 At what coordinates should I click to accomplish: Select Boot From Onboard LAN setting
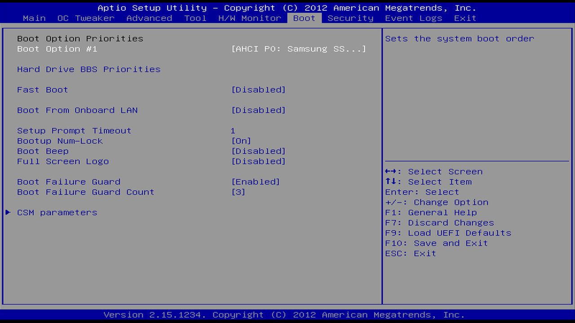coord(77,110)
